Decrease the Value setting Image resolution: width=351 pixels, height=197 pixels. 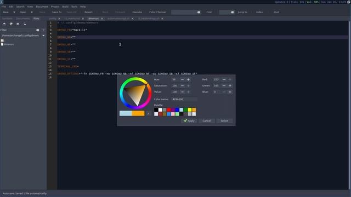[x=182, y=92]
